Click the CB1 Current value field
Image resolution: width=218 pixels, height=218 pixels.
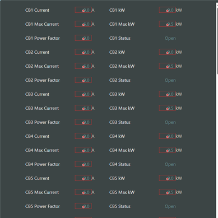click(83, 10)
